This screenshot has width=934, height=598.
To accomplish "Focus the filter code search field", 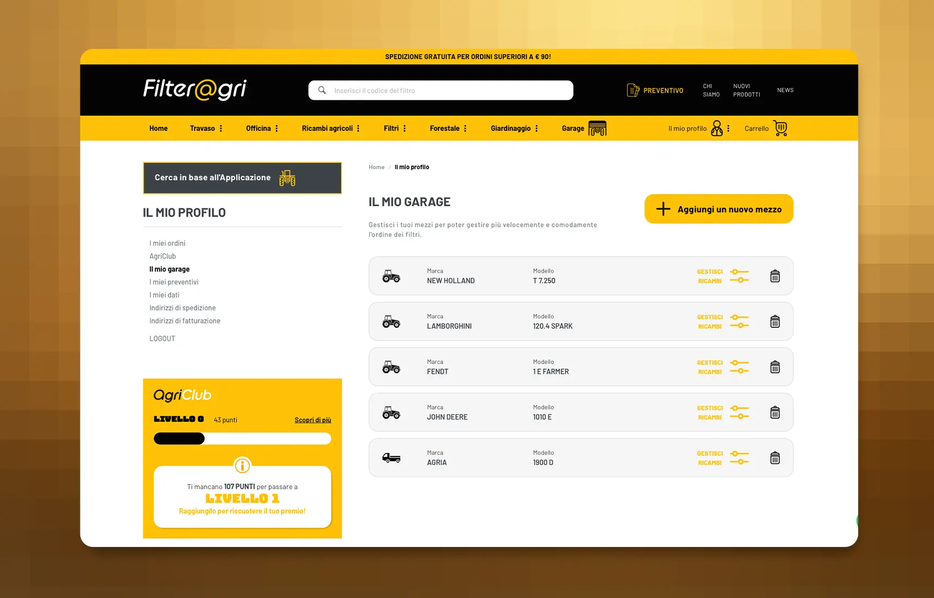I will 441,90.
